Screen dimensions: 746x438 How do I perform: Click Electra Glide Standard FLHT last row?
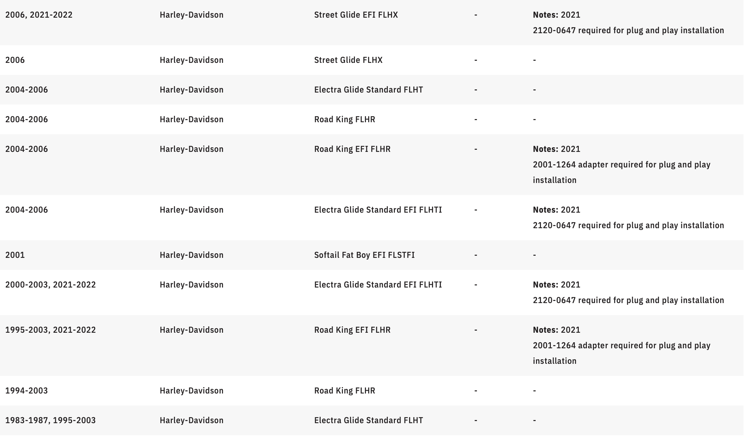(x=369, y=420)
